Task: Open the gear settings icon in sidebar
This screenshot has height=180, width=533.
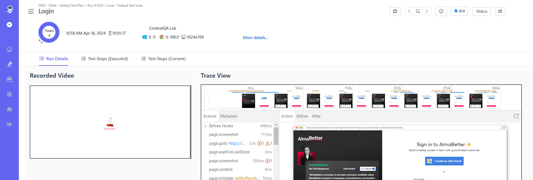Action: click(x=9, y=94)
